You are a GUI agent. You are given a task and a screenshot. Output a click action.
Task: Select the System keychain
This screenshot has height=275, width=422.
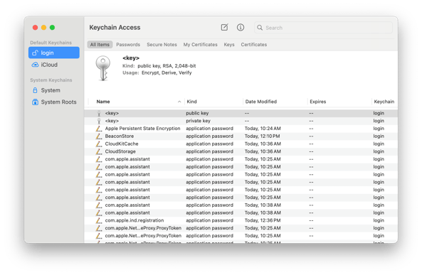coord(54,90)
